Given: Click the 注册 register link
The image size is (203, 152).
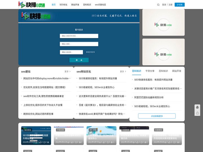Looking at the screenshot, I should click(x=170, y=5).
